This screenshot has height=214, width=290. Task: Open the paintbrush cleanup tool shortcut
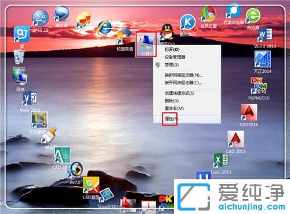click(x=49, y=135)
